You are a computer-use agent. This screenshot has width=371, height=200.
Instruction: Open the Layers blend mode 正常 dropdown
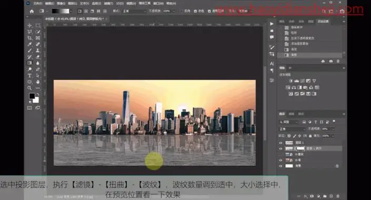[x=293, y=129]
